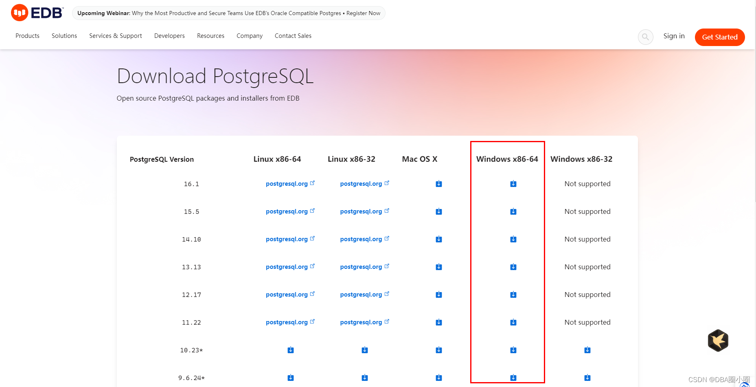Download PostgreSQL 10.23 for Linux x86-64

pos(291,350)
